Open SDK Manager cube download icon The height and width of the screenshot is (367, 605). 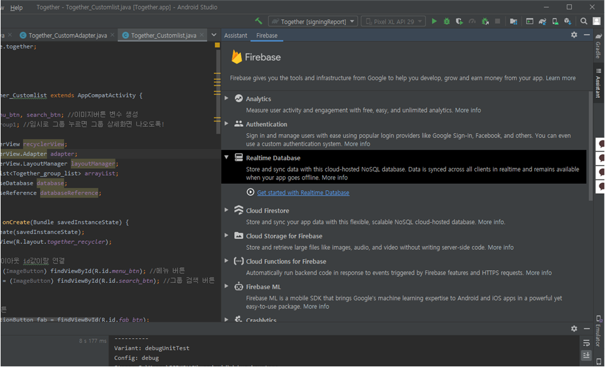pos(567,21)
